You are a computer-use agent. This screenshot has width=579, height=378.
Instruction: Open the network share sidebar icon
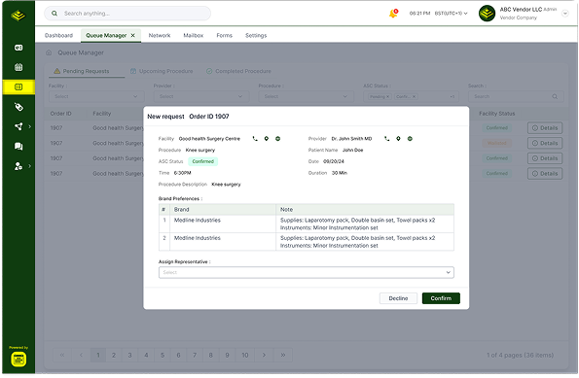pos(18,126)
